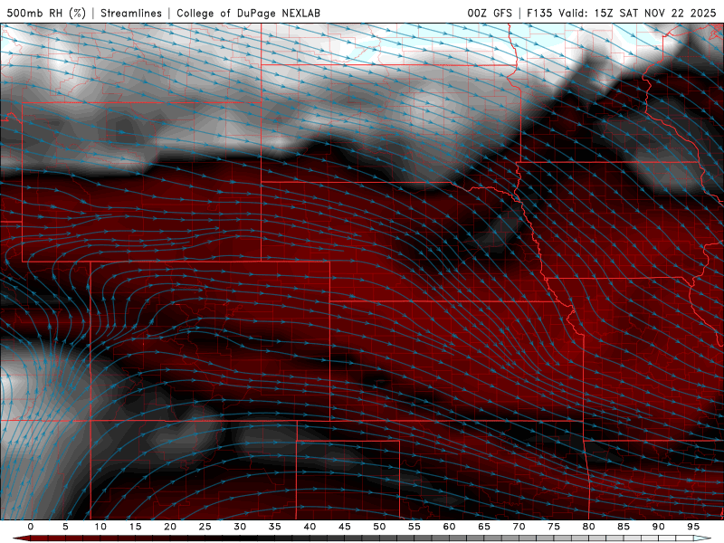Image resolution: width=724 pixels, height=543 pixels.
Task: Click the colorbar label "0"
Action: coord(31,527)
